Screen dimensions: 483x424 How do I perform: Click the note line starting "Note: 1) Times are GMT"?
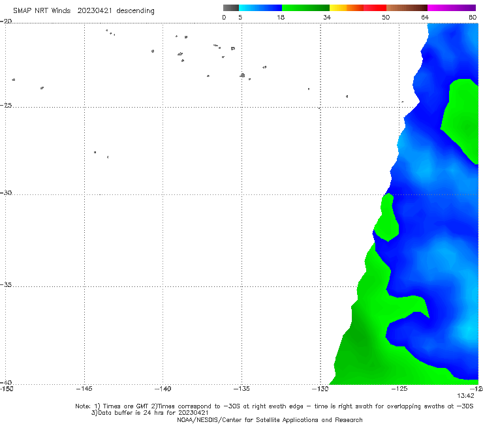click(x=274, y=406)
